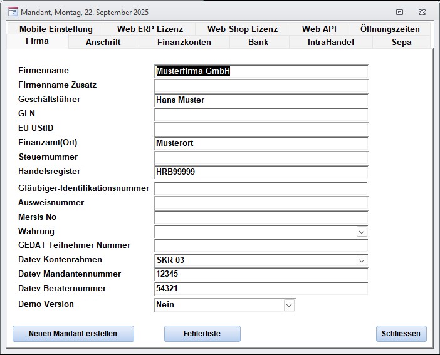Click into the Firmenname input field
Viewport: 440px width, 355px height.
pyautogui.click(x=261, y=71)
